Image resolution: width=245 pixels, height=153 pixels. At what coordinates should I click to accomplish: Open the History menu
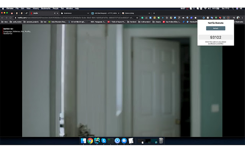(36, 8)
